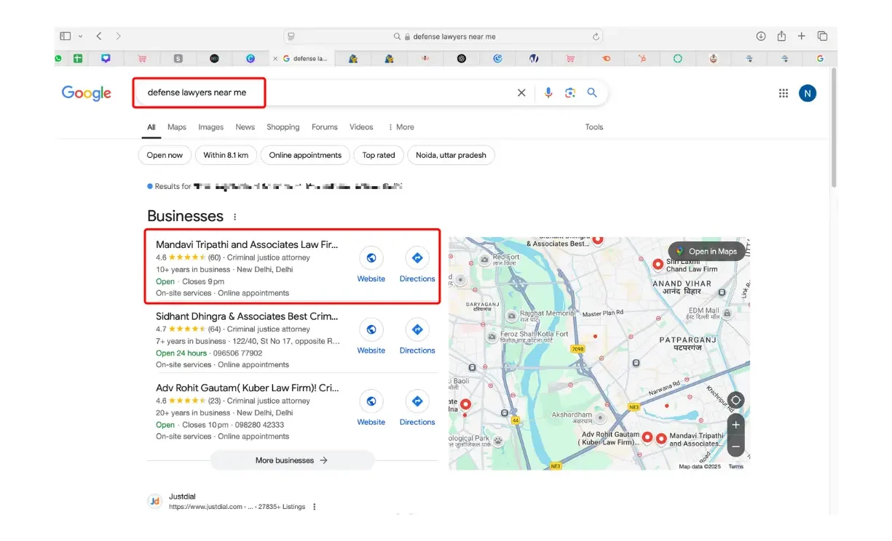The width and height of the screenshot is (892, 541).
Task: Click the Shri Laxmi Chand Law Firm map pin
Action: (658, 265)
